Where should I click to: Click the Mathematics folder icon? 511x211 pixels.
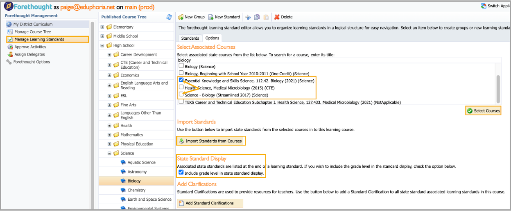[116, 135]
